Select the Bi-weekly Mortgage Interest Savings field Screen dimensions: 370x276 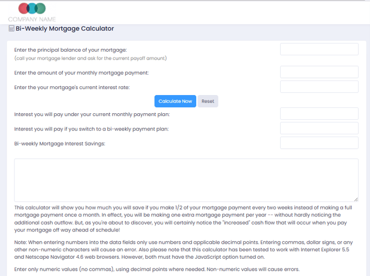point(319,143)
